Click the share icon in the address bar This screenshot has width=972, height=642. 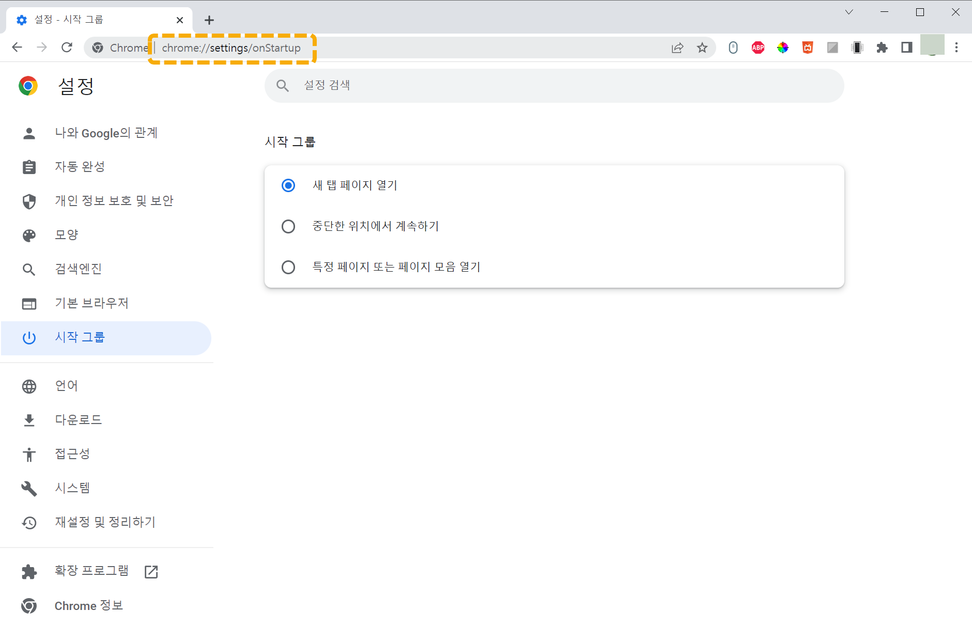[677, 47]
